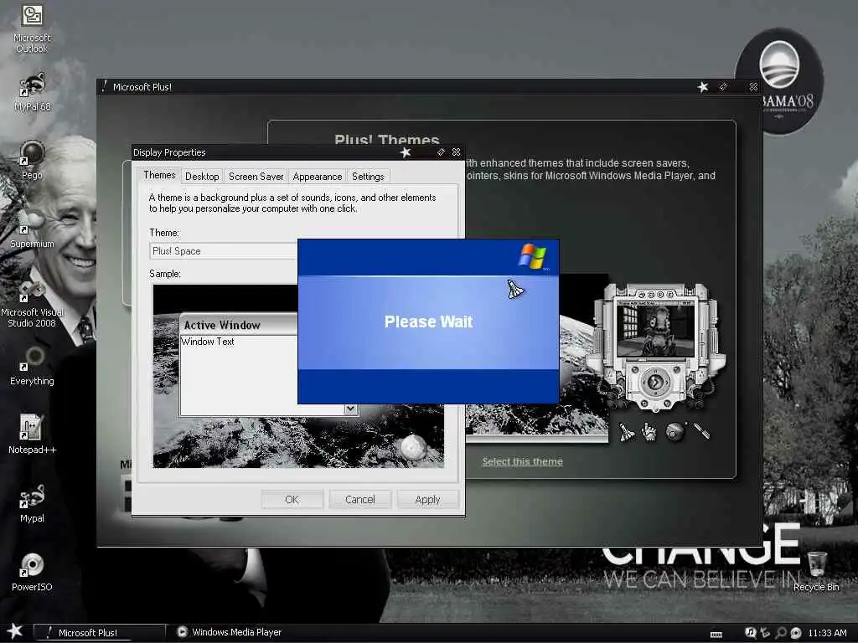Click the music note tray icon
This screenshot has width=858, height=643.
point(750,632)
